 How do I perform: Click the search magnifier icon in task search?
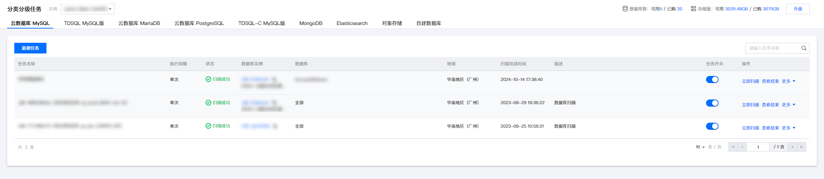(x=804, y=48)
